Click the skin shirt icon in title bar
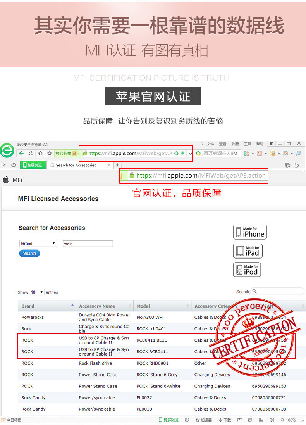This screenshot has height=425, width=306. (271, 143)
